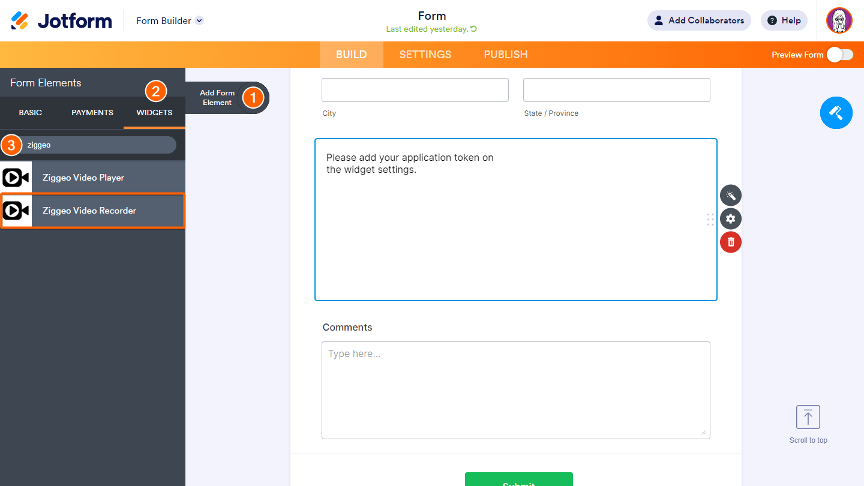864x486 pixels.
Task: Toggle the Preview Form switch
Action: click(839, 55)
